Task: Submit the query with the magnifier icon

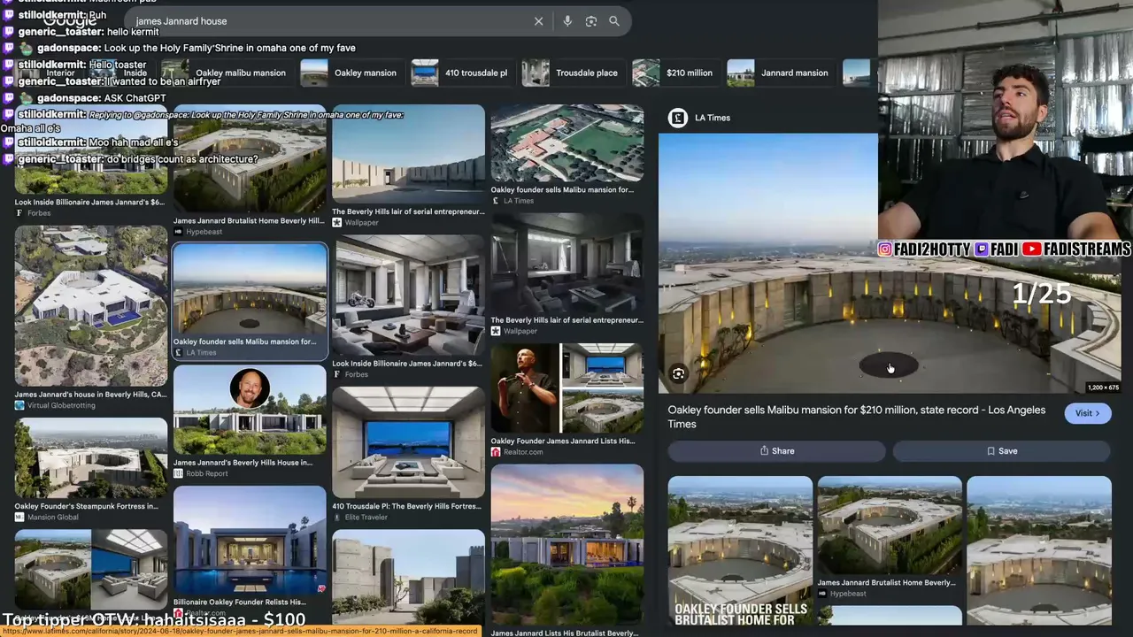Action: pos(614,21)
